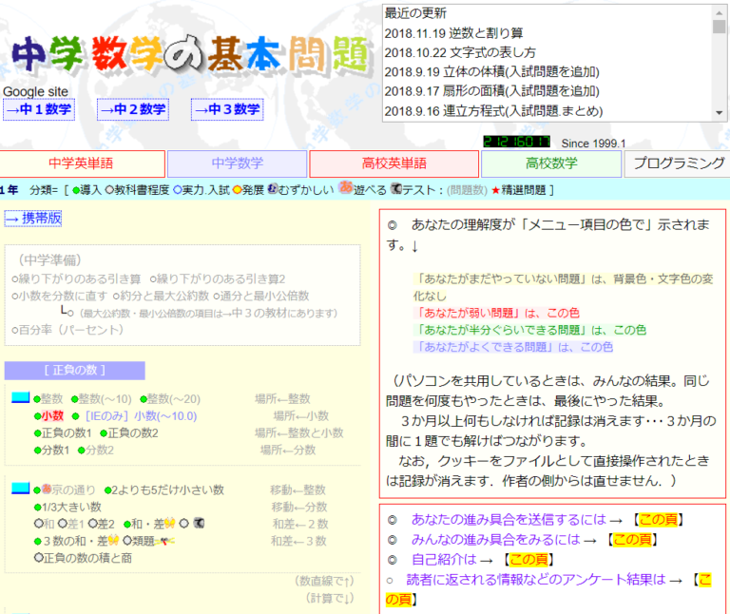Open the 整数(～20) exercise link
730x614 pixels.
coord(174,399)
